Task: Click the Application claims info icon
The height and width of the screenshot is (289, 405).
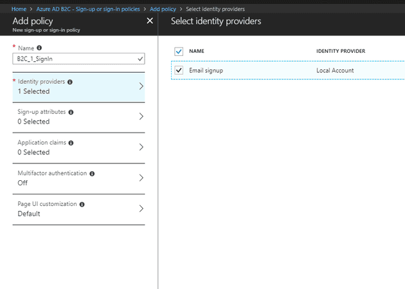Action: (x=71, y=143)
